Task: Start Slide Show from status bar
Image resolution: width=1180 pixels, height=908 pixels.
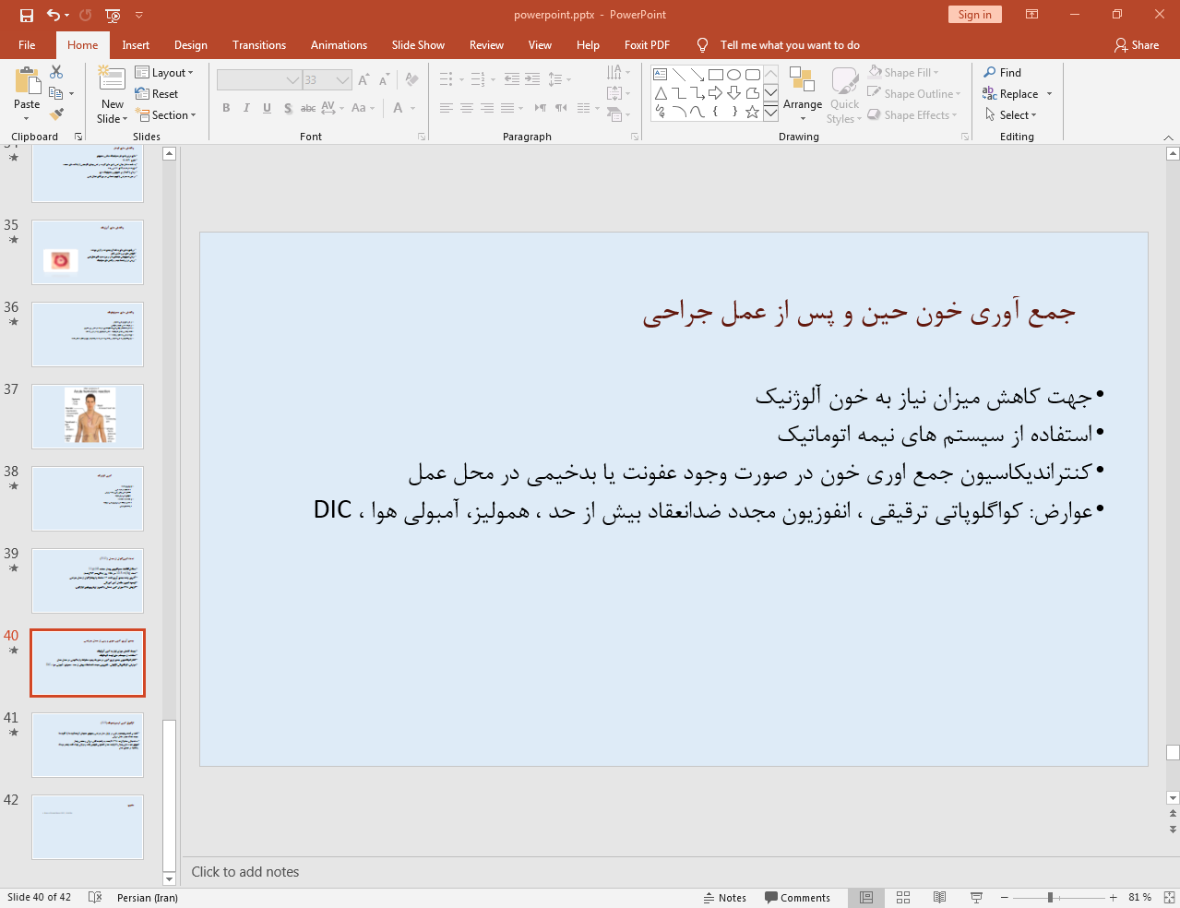Action: click(x=976, y=897)
